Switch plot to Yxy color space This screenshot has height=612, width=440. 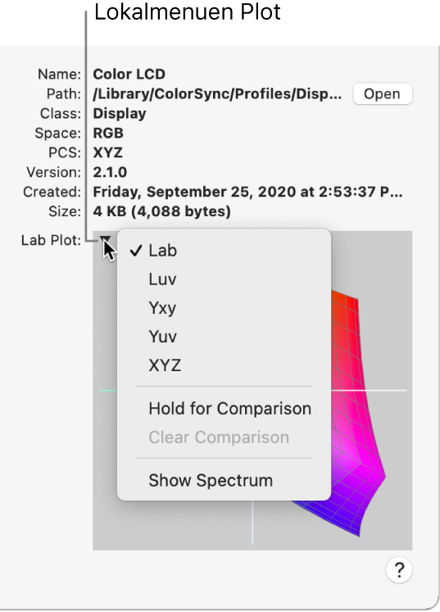coord(224,308)
